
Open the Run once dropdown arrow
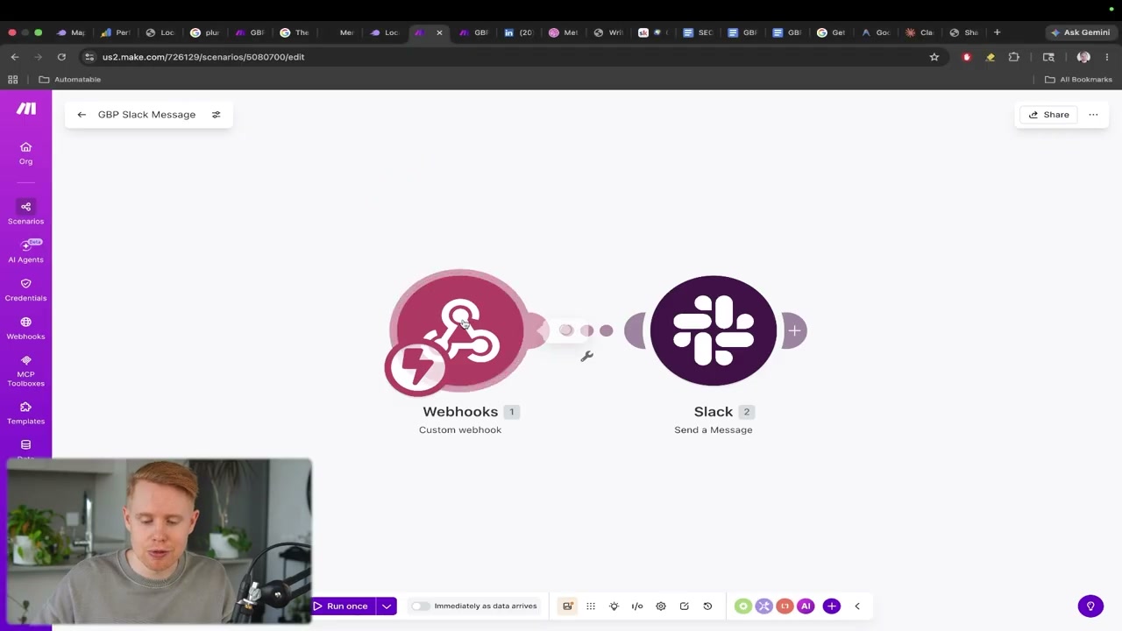pos(387,606)
